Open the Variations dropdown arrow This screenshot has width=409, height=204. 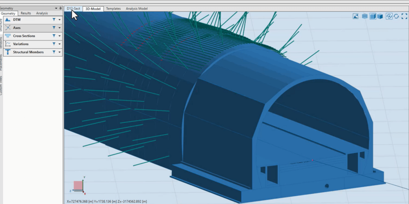pyautogui.click(x=59, y=44)
